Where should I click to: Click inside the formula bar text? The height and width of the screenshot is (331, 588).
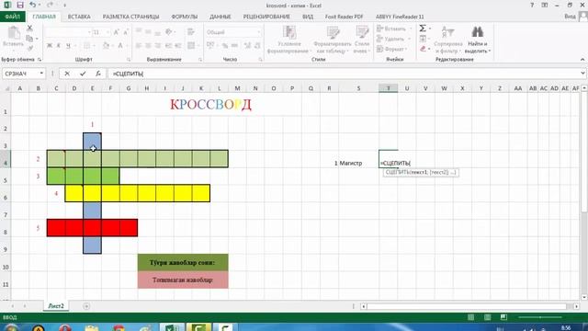(x=128, y=74)
